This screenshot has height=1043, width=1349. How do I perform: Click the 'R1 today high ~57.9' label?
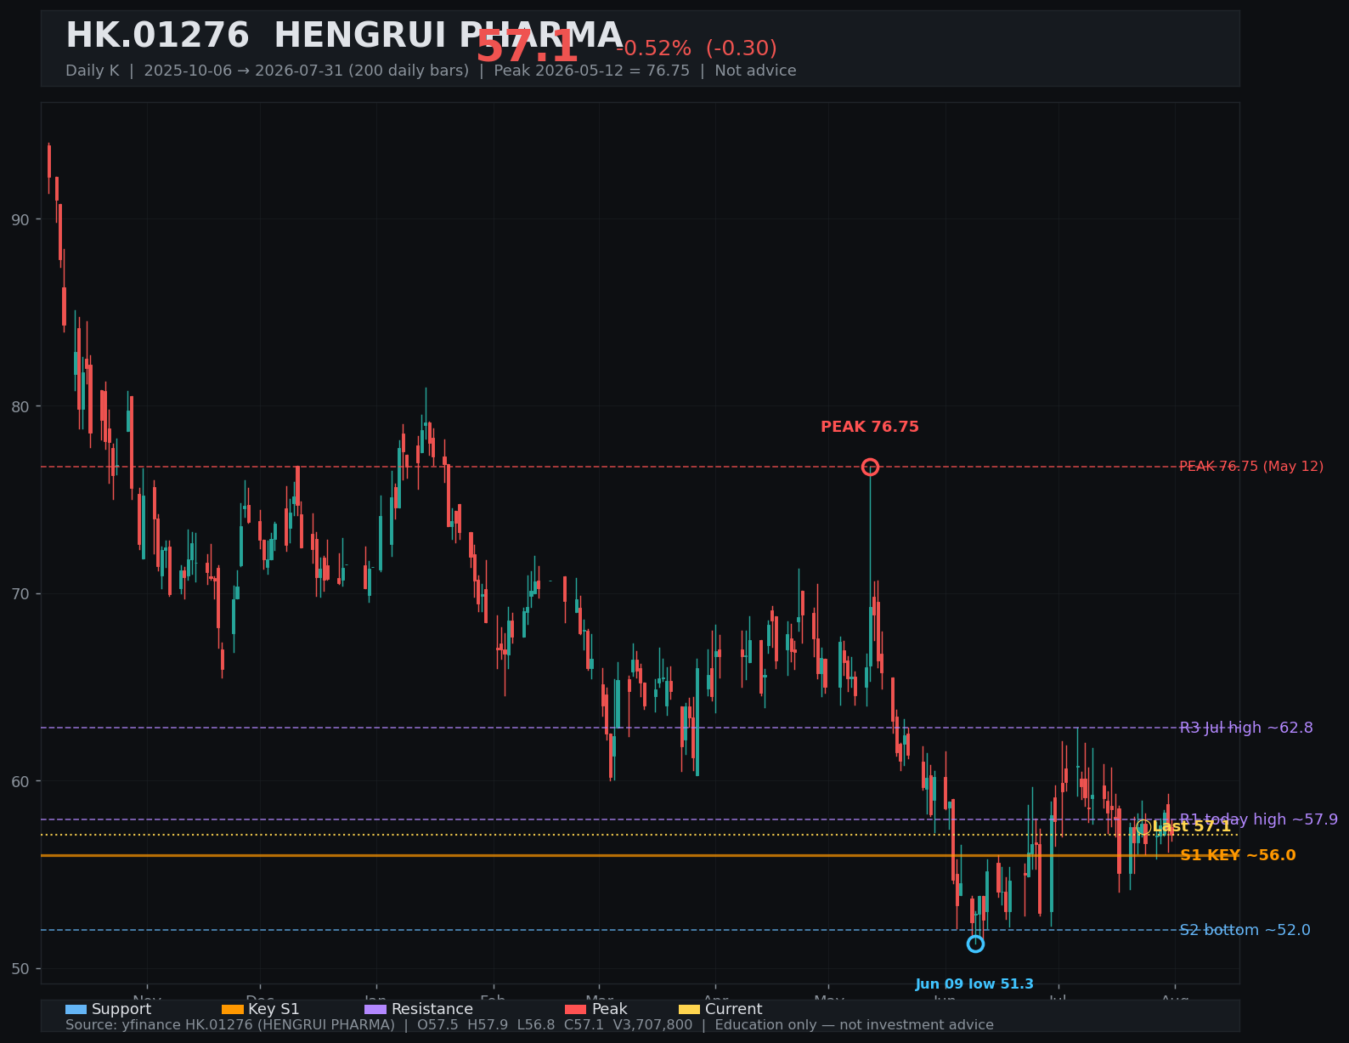tap(1258, 819)
